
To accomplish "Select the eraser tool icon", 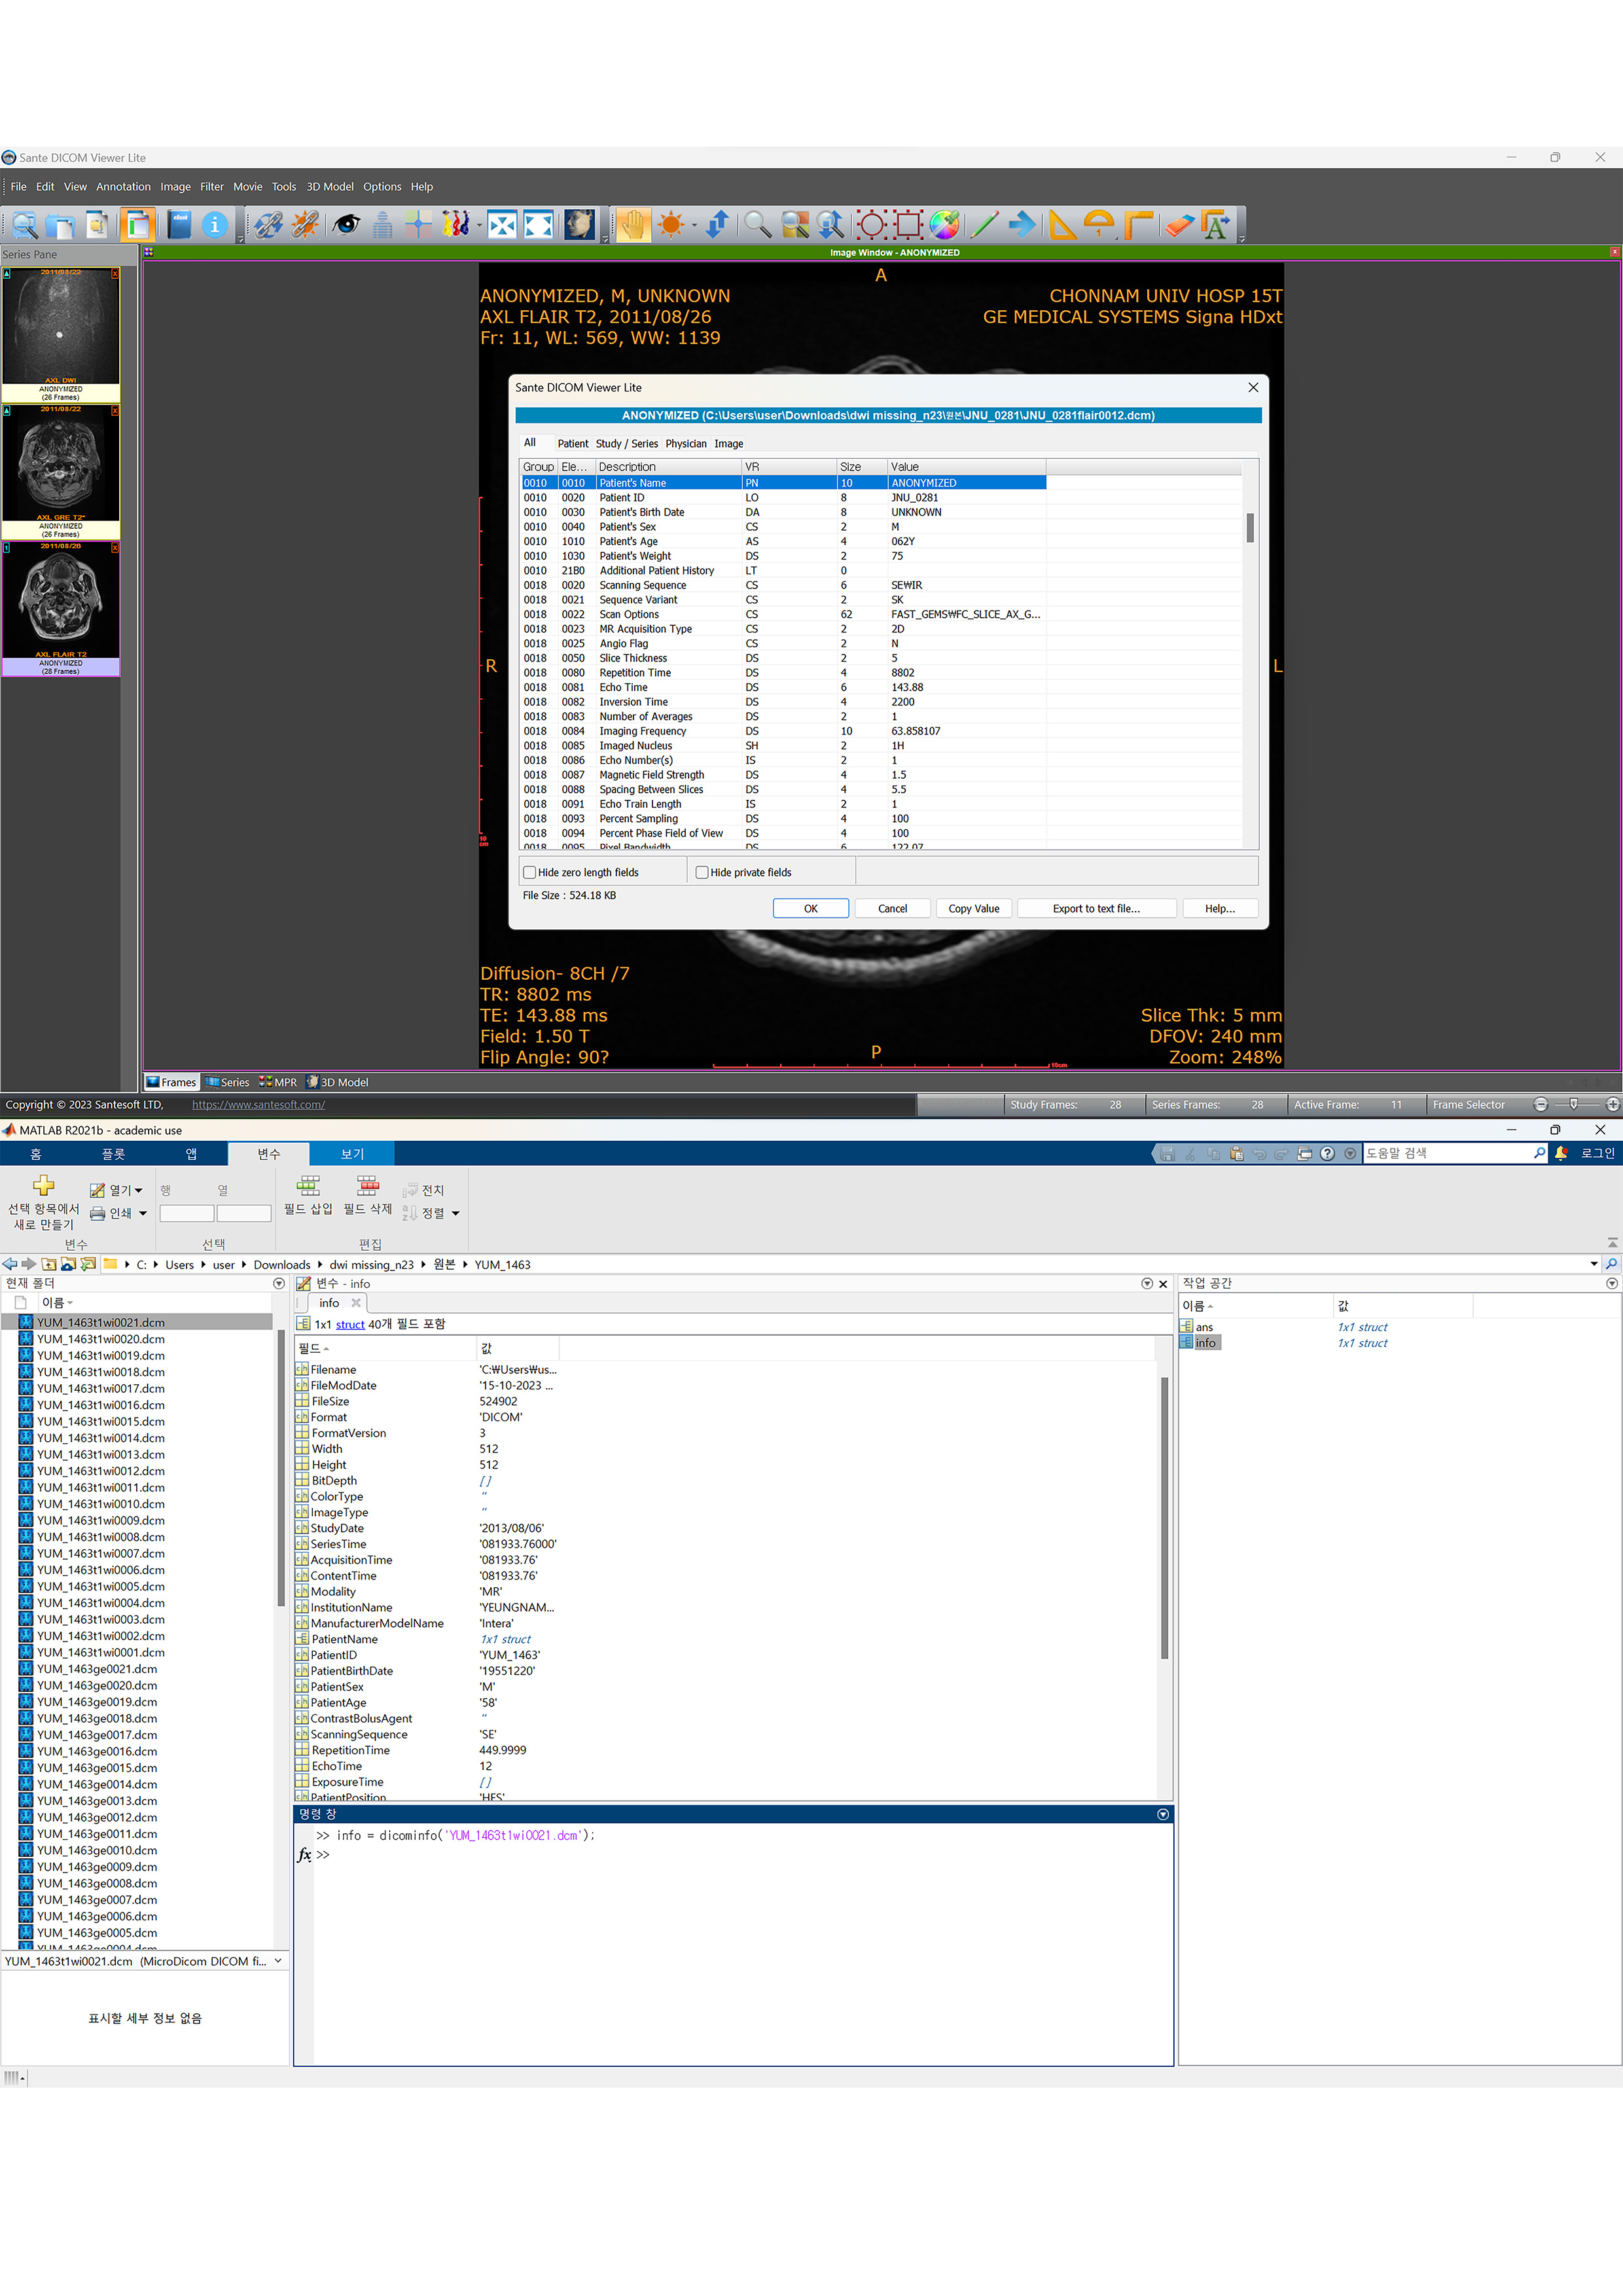I will [1179, 224].
